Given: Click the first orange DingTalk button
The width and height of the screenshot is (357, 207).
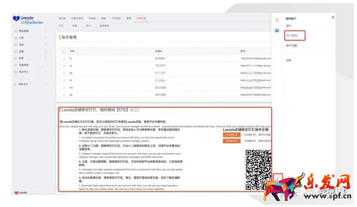Looking at the screenshot, I should [231, 135].
